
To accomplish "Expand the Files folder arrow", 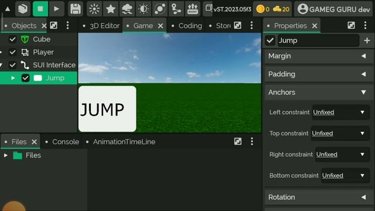I will pyautogui.click(x=6, y=155).
